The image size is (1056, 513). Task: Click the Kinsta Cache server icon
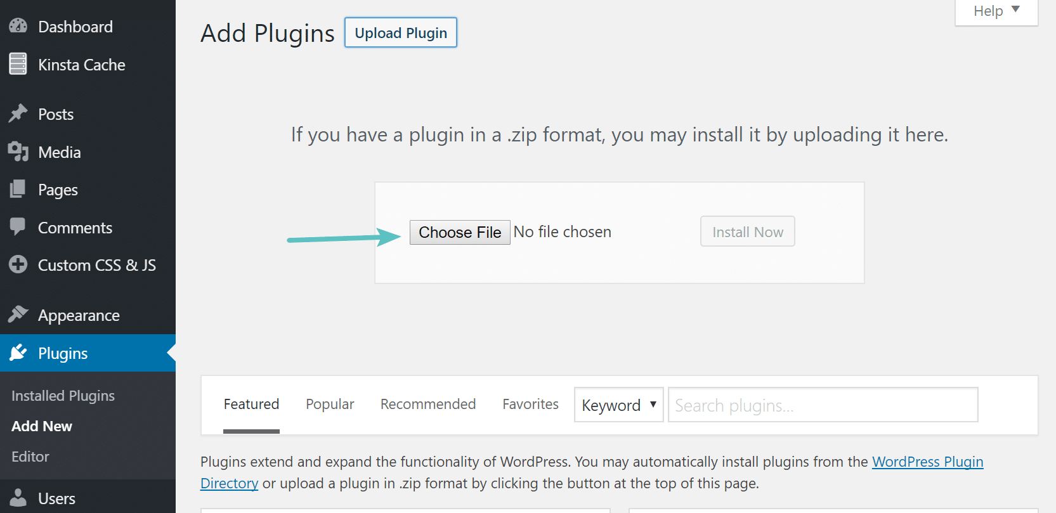18,64
